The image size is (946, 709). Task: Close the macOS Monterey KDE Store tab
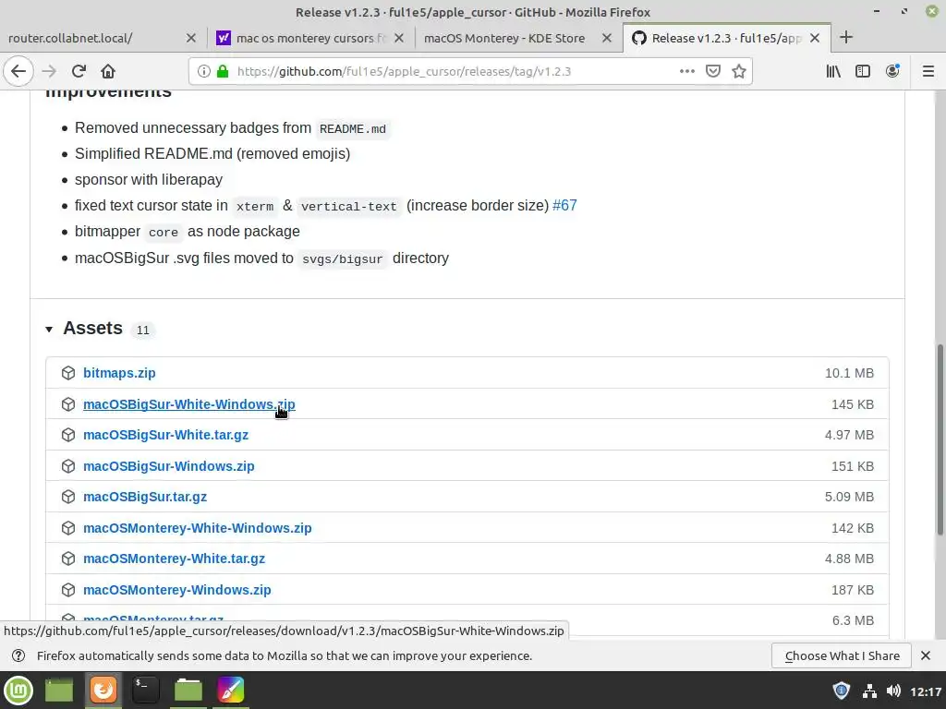pyautogui.click(x=607, y=38)
